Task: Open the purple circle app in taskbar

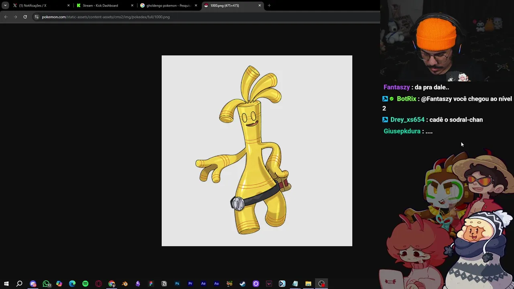Action: [x=256, y=284]
